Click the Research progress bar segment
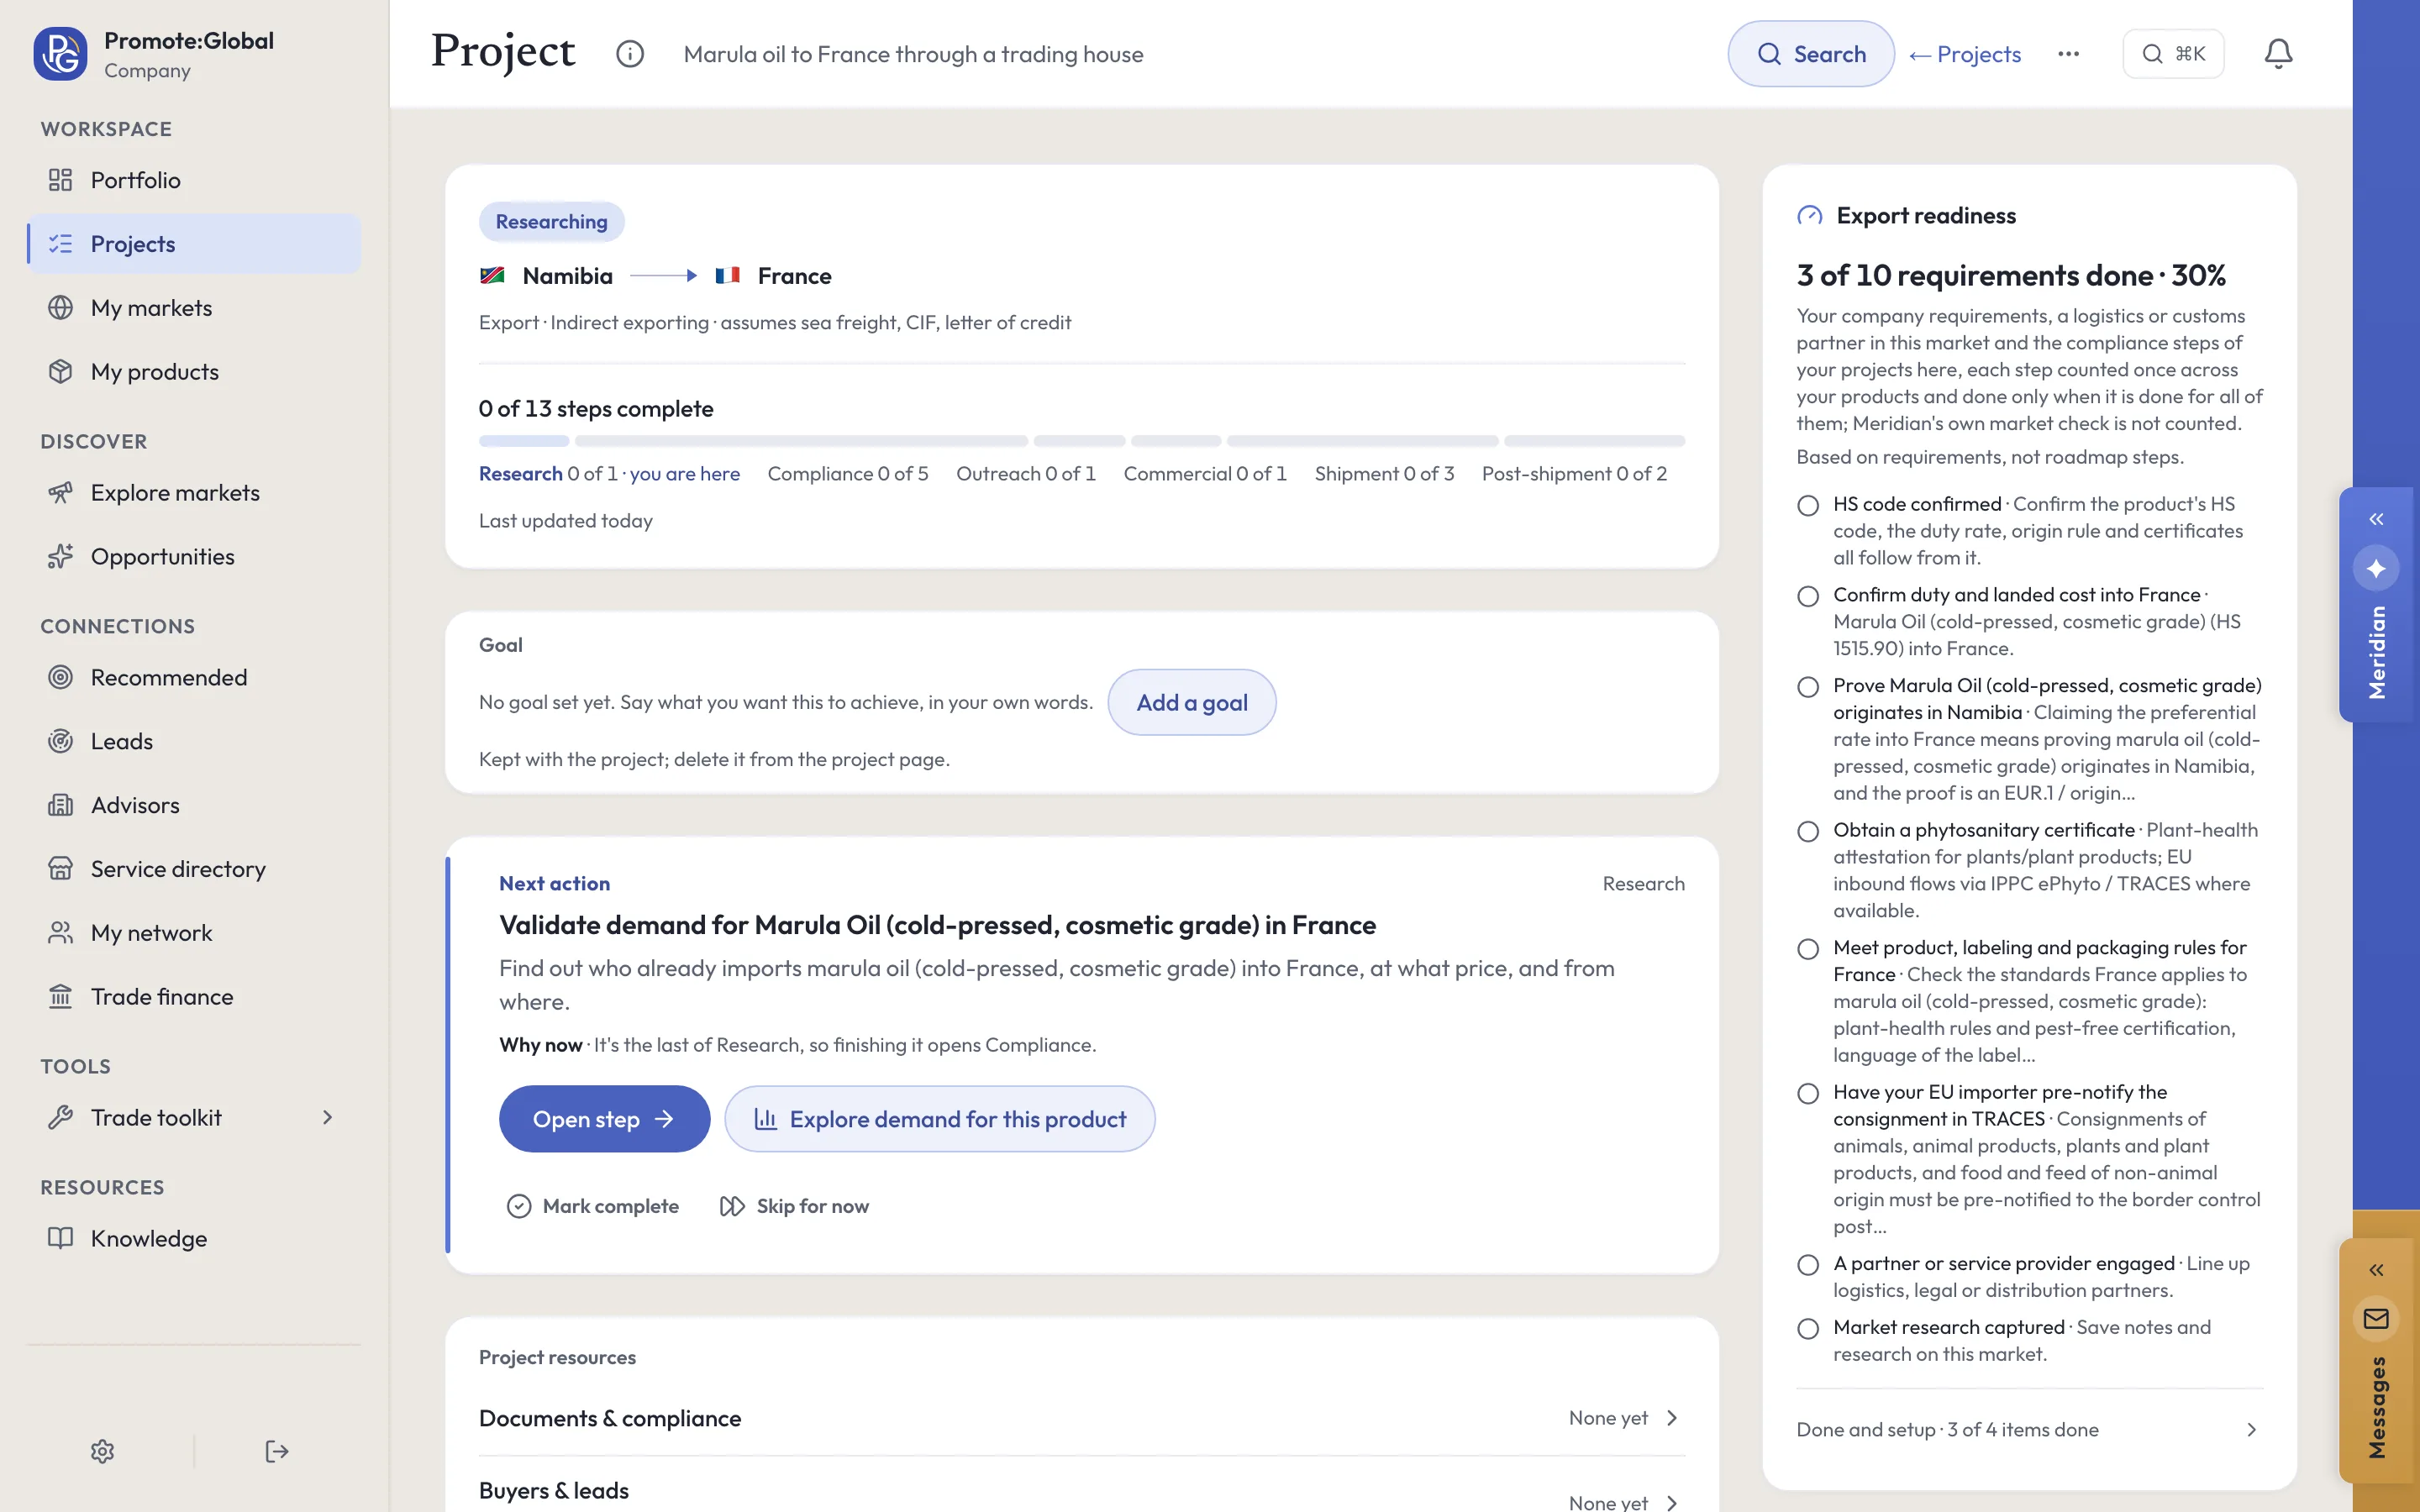The height and width of the screenshot is (1512, 2420). [x=524, y=441]
